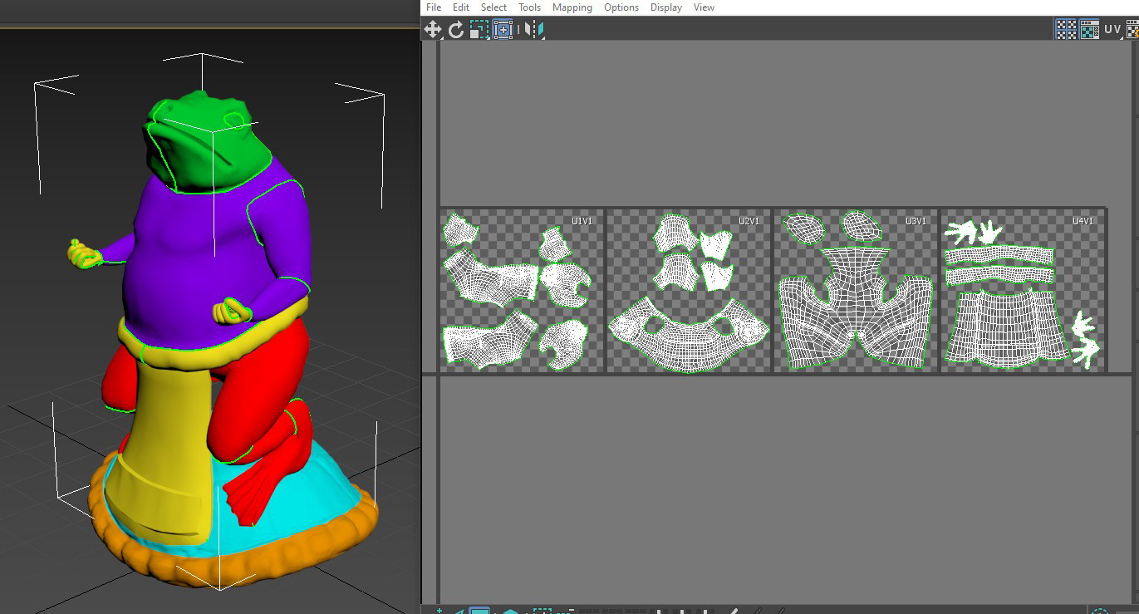The image size is (1139, 614).
Task: Open the Mapping menu
Action: [572, 7]
